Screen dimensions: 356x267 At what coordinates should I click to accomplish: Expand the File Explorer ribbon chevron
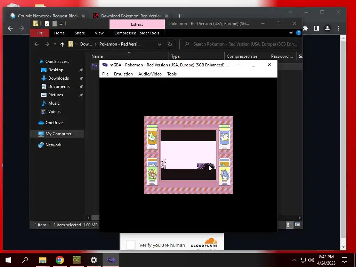click(291, 33)
